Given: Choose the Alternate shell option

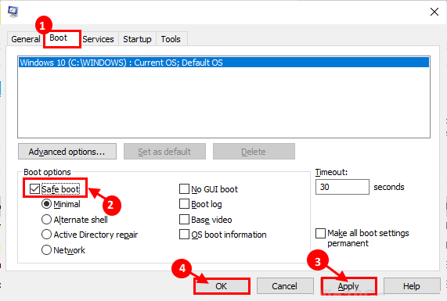Looking at the screenshot, I should point(46,220).
